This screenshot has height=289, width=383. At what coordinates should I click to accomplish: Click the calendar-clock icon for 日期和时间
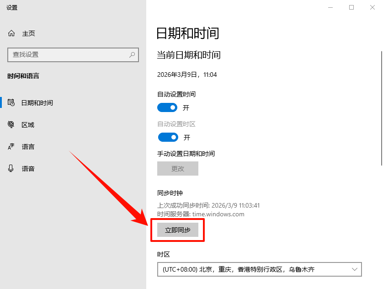pyautogui.click(x=11, y=103)
